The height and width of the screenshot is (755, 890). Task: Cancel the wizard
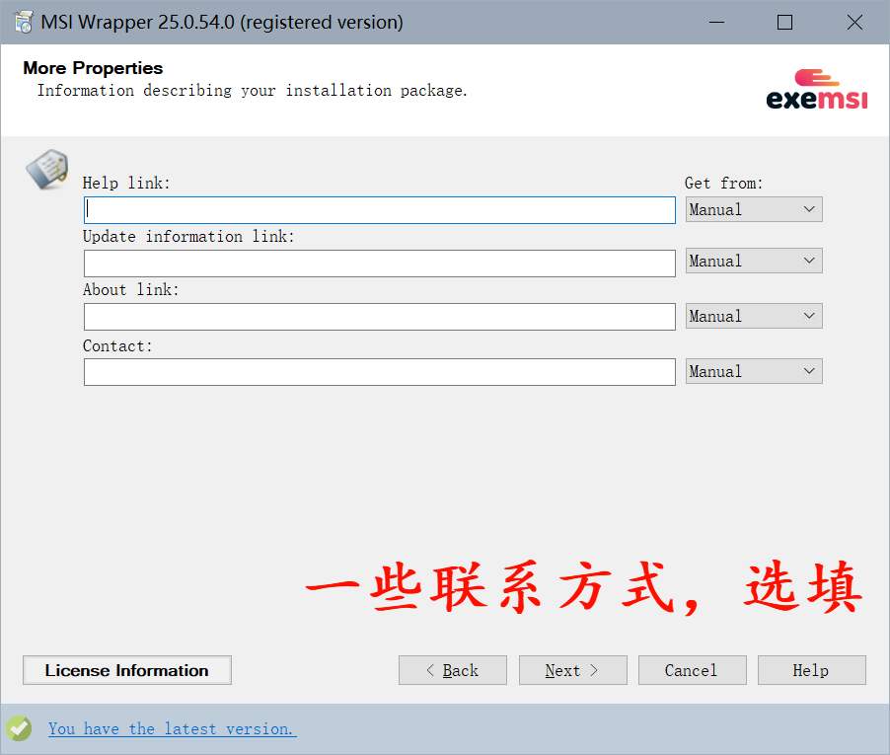692,670
